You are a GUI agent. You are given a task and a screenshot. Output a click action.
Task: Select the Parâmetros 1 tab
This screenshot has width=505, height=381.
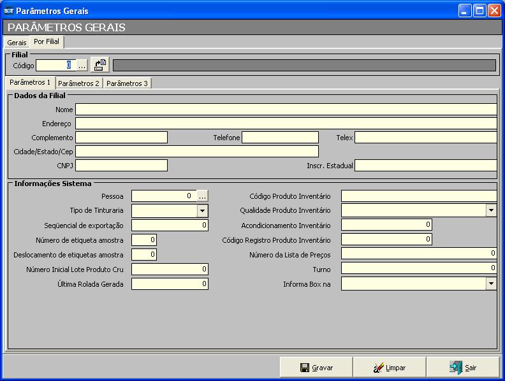pos(30,83)
